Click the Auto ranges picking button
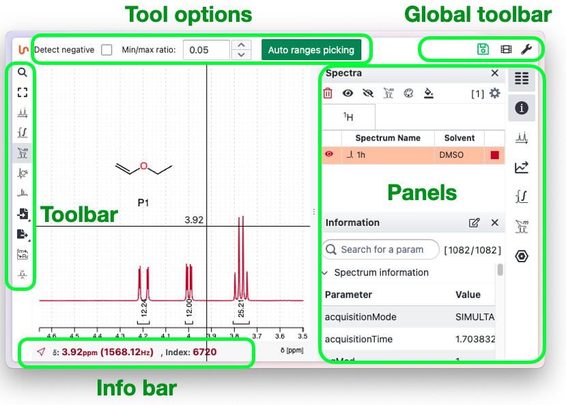The width and height of the screenshot is (566, 405). coord(312,49)
